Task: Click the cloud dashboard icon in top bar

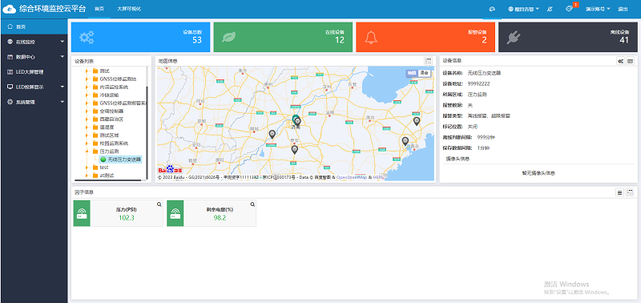Action: 492,9
